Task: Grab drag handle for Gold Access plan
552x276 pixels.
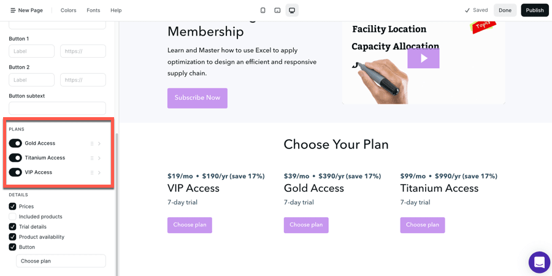Action: (92, 144)
